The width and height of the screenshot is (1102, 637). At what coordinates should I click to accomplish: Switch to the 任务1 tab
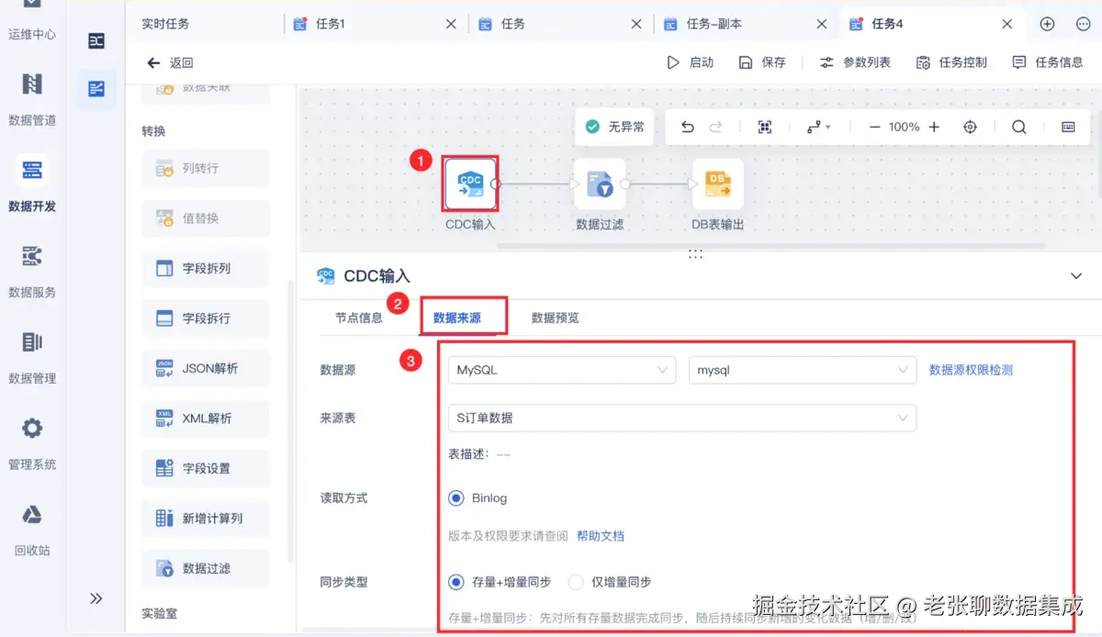[x=330, y=24]
